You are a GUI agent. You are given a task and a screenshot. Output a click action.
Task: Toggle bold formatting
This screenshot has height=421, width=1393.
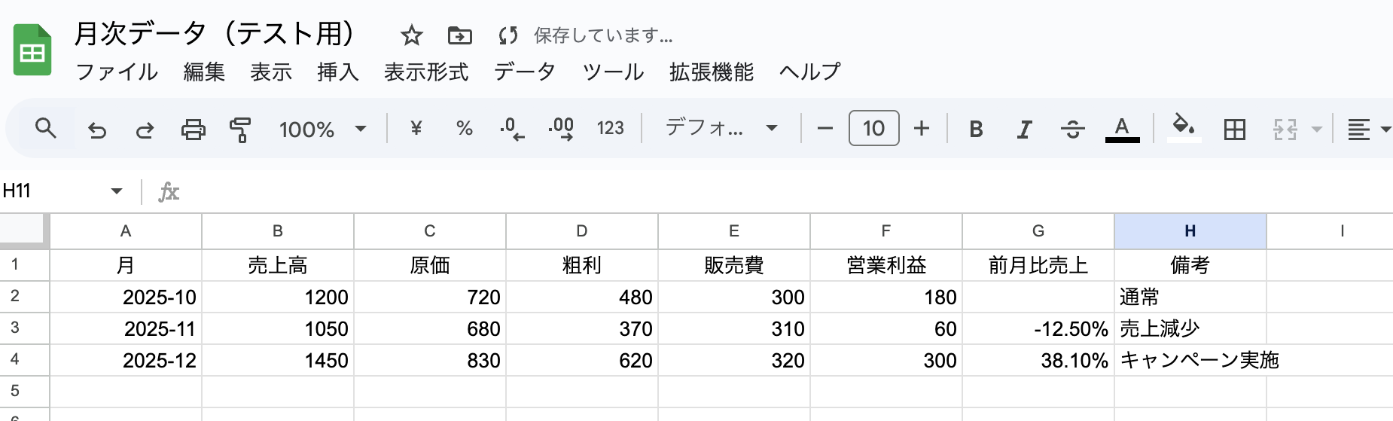click(976, 130)
